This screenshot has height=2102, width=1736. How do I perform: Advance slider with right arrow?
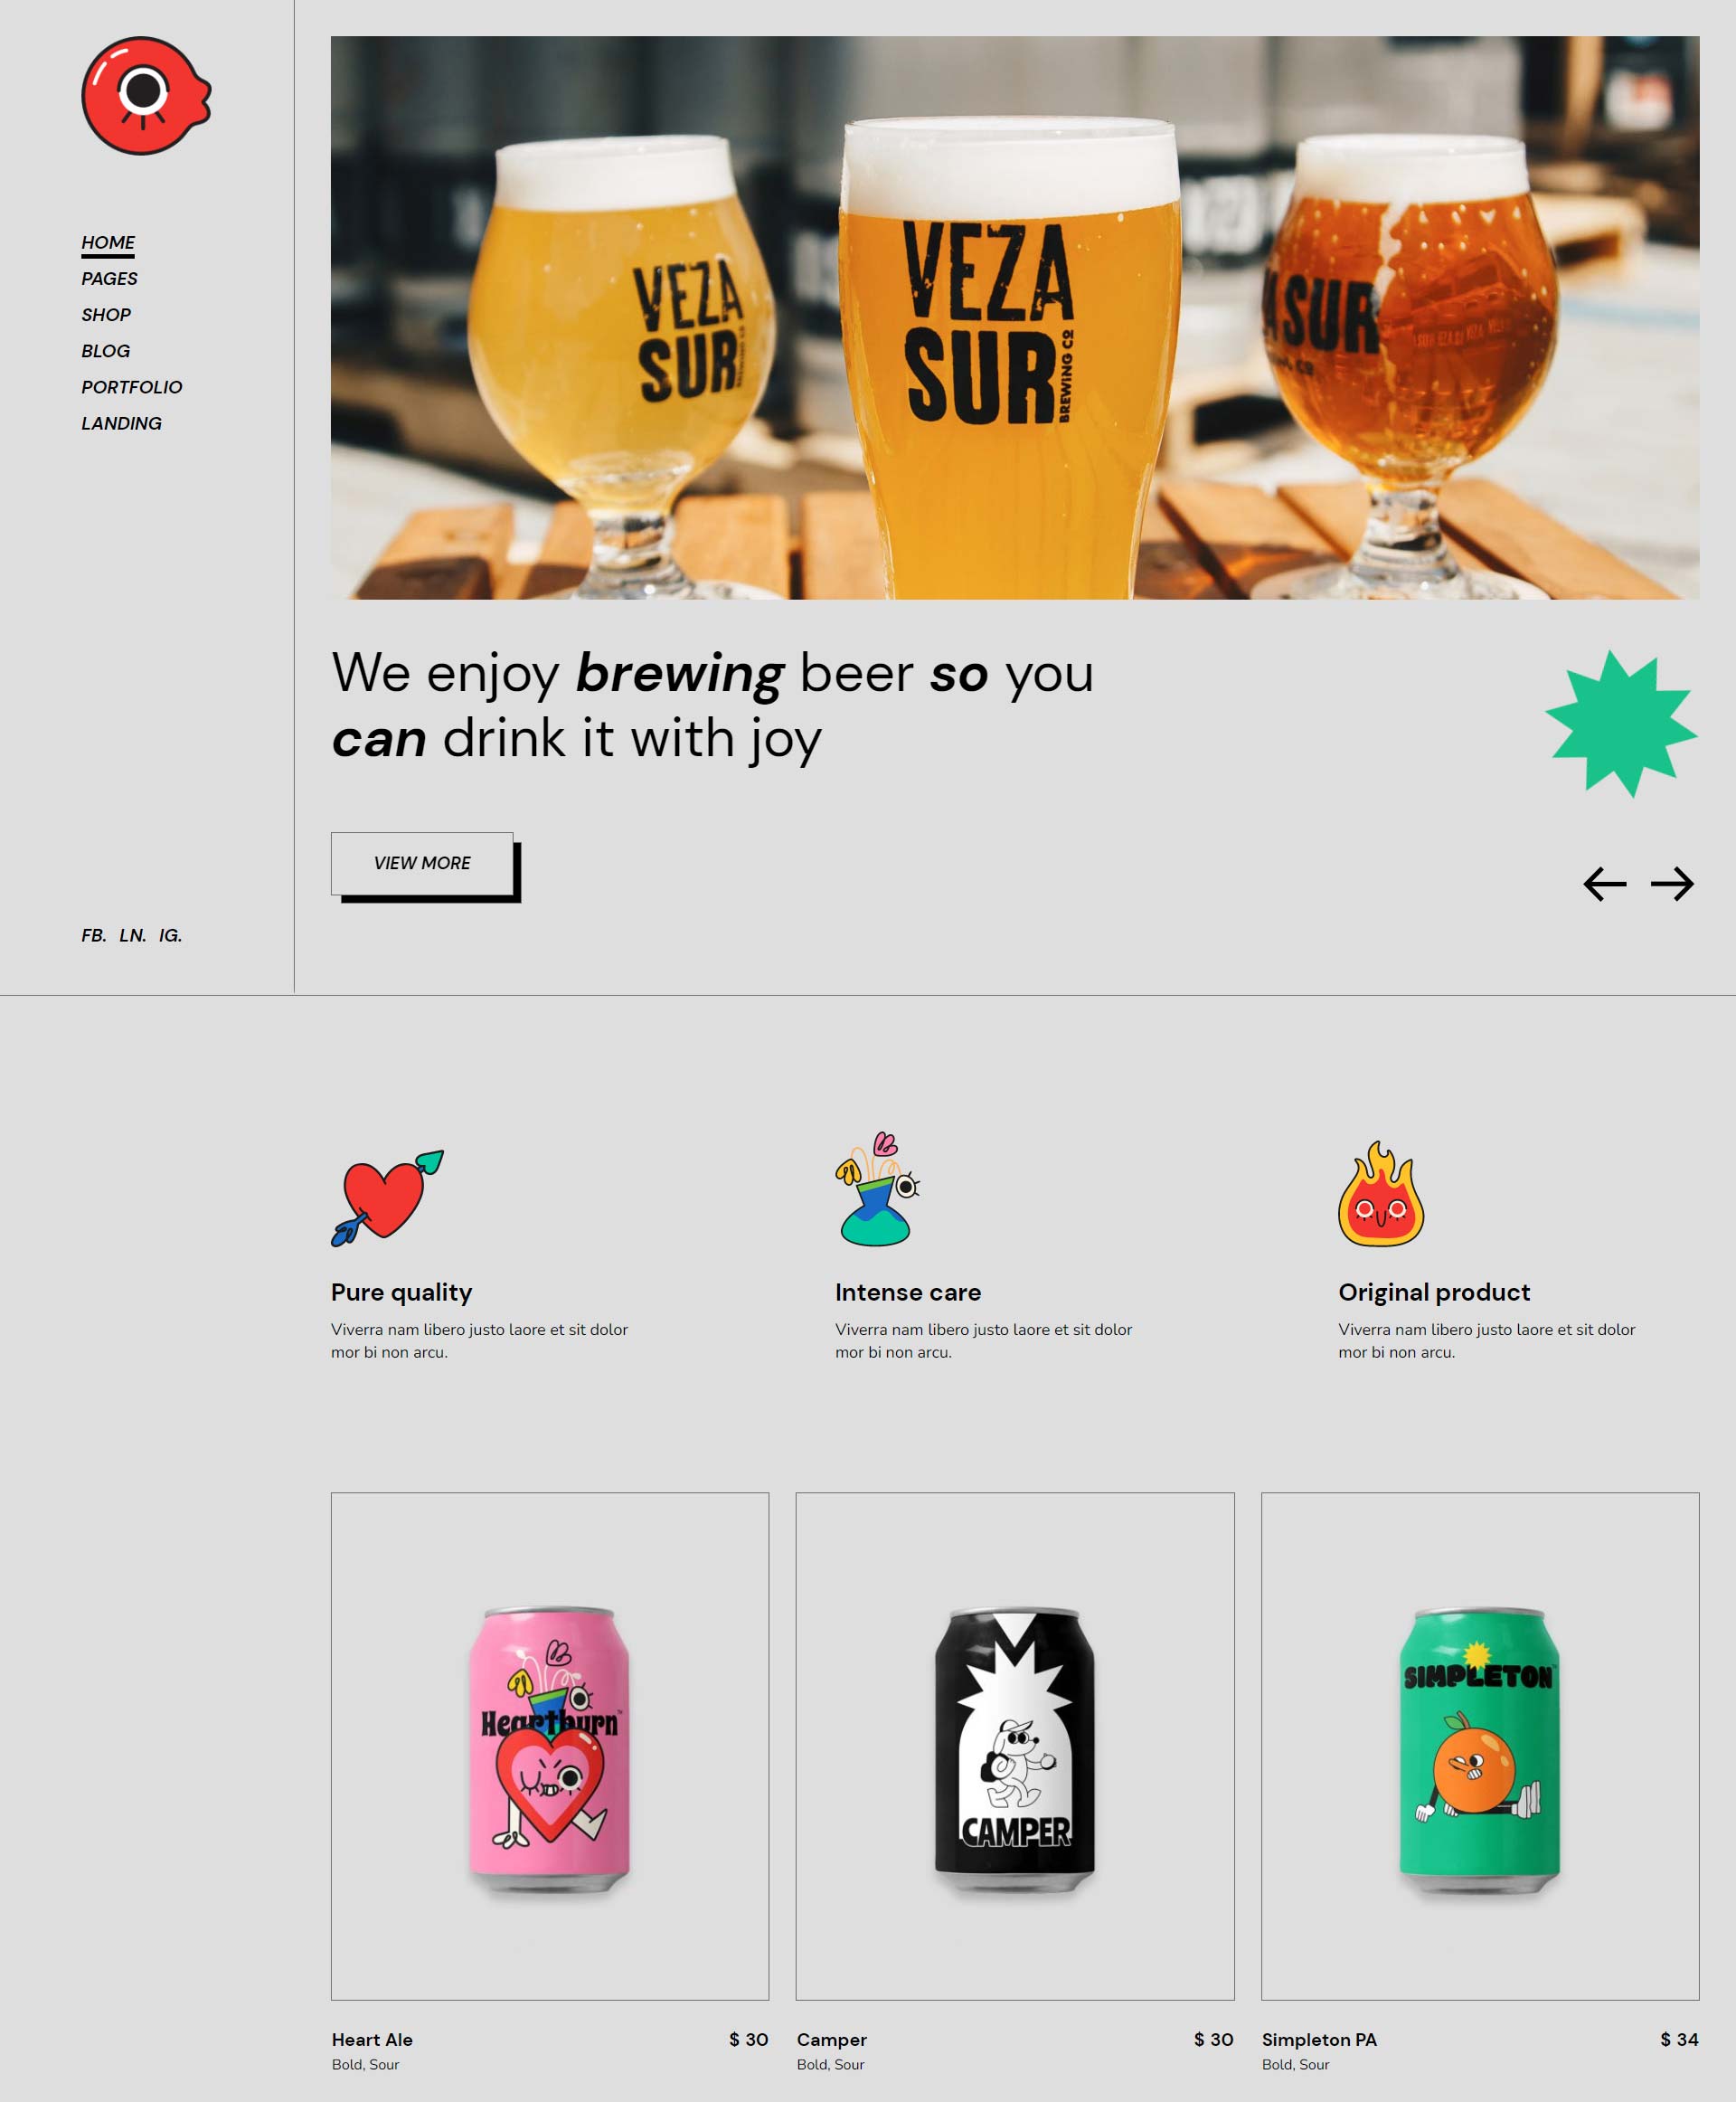click(x=1672, y=884)
